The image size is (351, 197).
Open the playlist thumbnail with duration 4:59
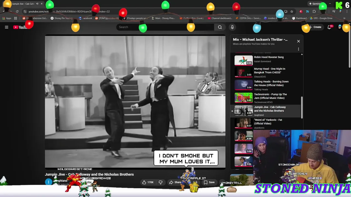tap(244, 136)
